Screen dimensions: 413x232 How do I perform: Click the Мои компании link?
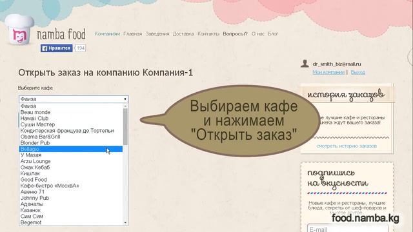[328, 72]
